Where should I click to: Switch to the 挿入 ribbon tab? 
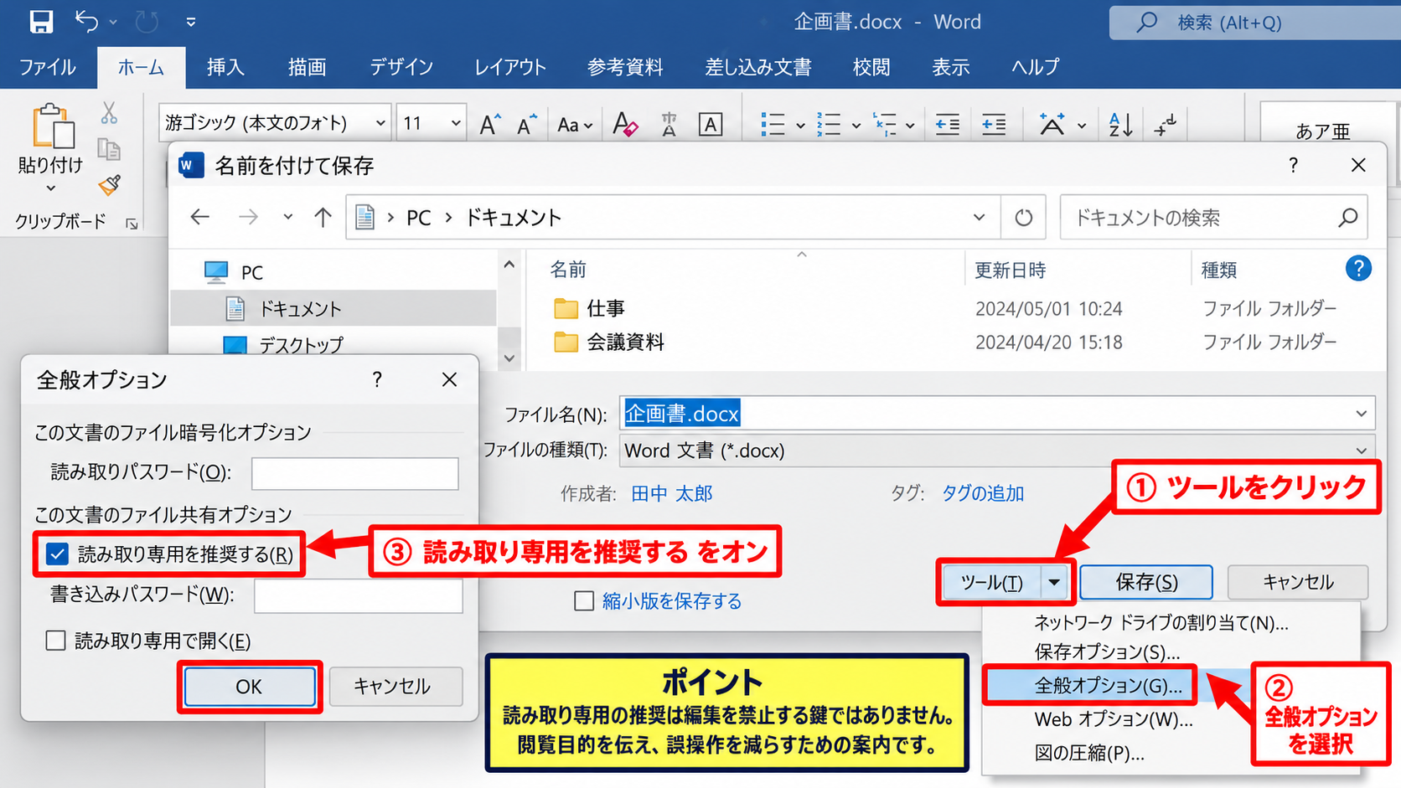tap(225, 67)
